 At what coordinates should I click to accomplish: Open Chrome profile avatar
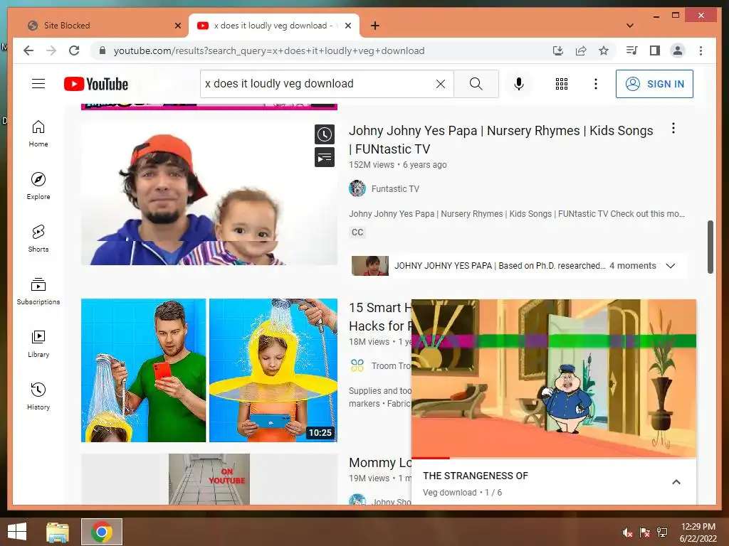point(678,50)
